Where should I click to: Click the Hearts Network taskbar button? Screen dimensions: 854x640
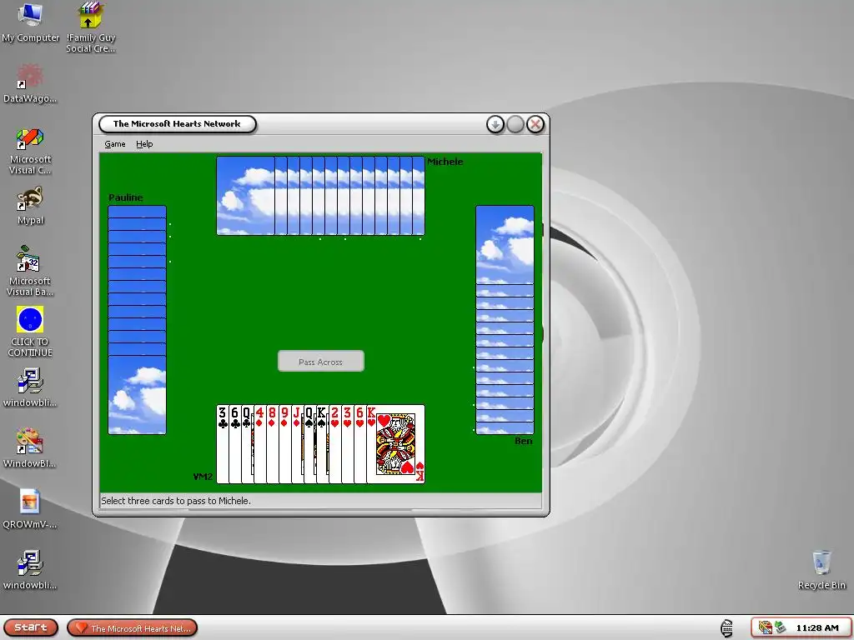click(x=133, y=628)
